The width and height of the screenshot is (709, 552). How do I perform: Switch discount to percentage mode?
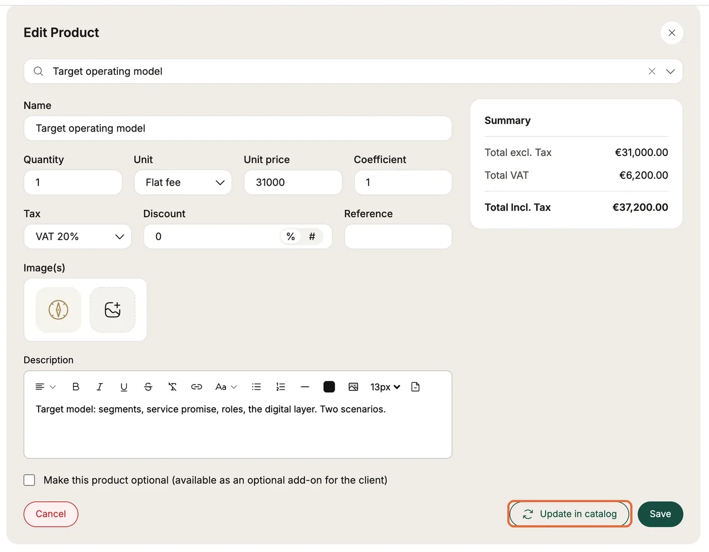291,236
